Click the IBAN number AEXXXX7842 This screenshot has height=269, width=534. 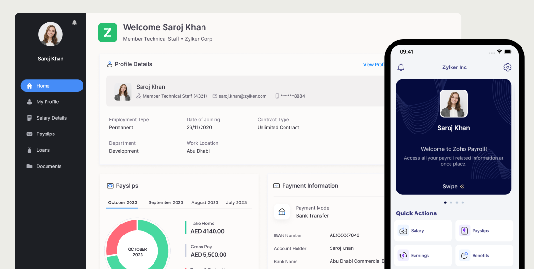pyautogui.click(x=344, y=235)
